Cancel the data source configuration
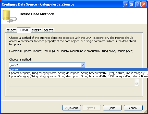This screenshot has height=114, width=148. [133, 108]
